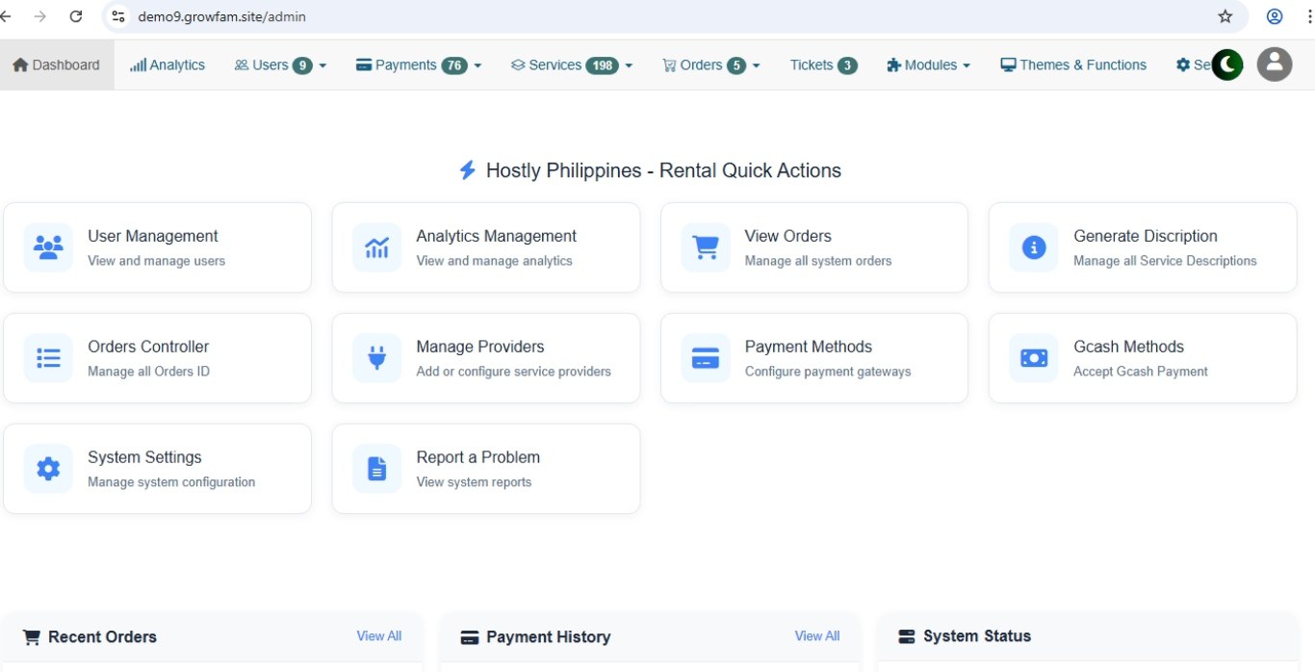Open the Report a Problem title
This screenshot has width=1315, height=672.
[477, 457]
